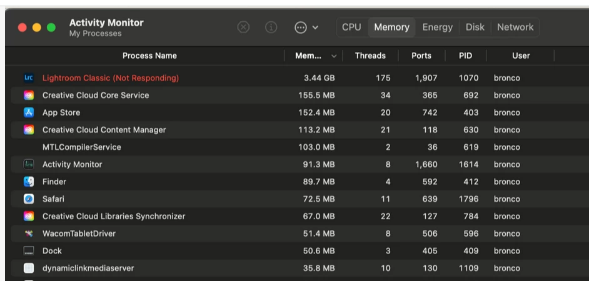
Task: Click the 72.5 MB memory value
Action: coord(319,199)
